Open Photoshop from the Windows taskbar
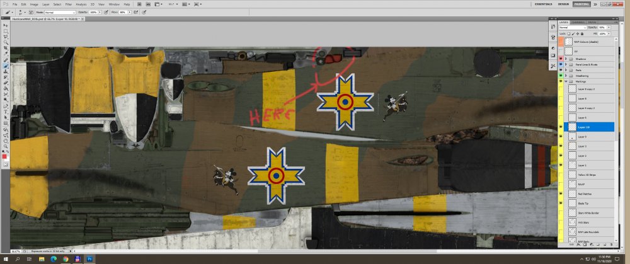Screen dimensions: 630x264 (89, 259)
